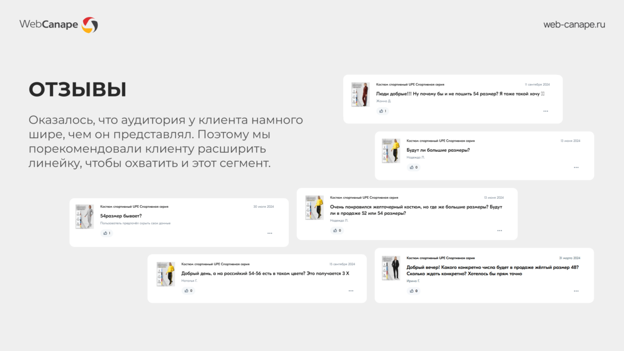Click author name Надежда П. under "Будут ли большие размеры?"
Screen dimensions: 624x351
pos(415,157)
